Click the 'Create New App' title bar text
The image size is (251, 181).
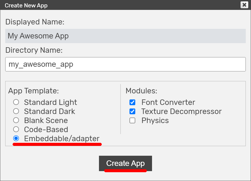click(x=26, y=5)
